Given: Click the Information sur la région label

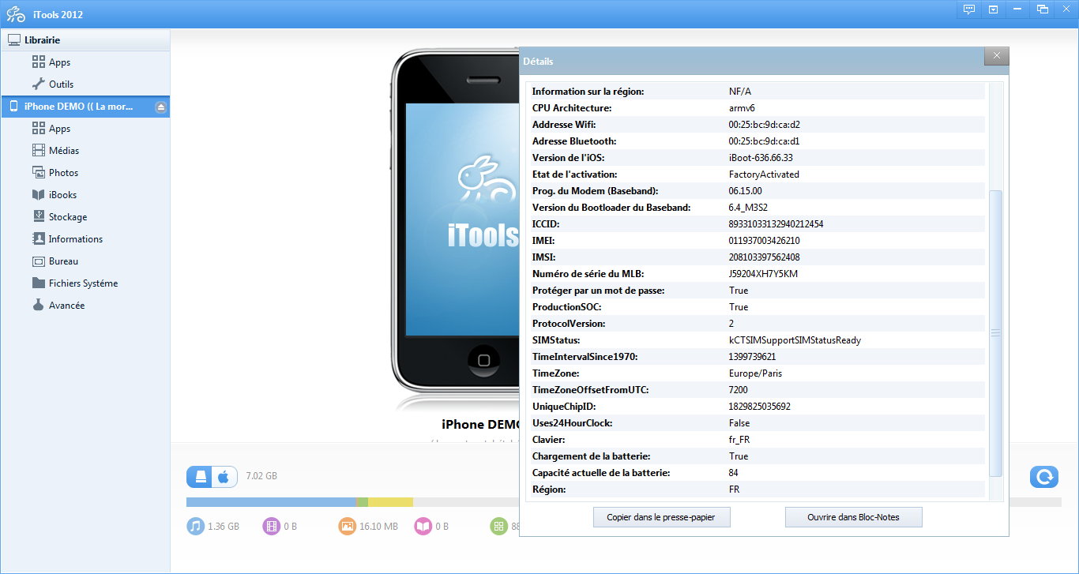Looking at the screenshot, I should (x=588, y=92).
